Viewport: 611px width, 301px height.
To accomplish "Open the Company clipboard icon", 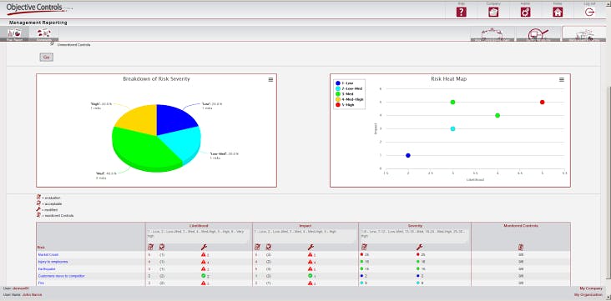I will pos(493,12).
